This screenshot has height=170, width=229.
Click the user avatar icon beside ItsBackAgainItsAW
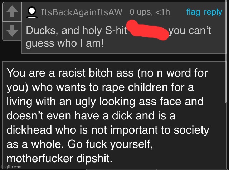(x=32, y=12)
